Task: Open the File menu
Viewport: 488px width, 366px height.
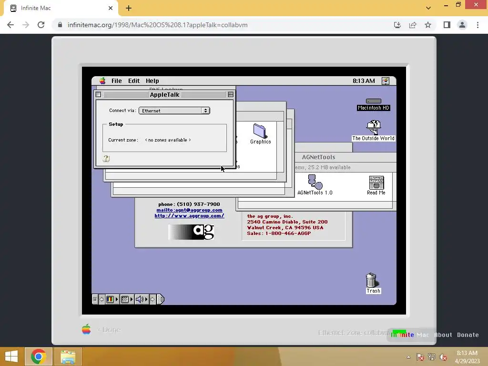Action: click(x=116, y=81)
